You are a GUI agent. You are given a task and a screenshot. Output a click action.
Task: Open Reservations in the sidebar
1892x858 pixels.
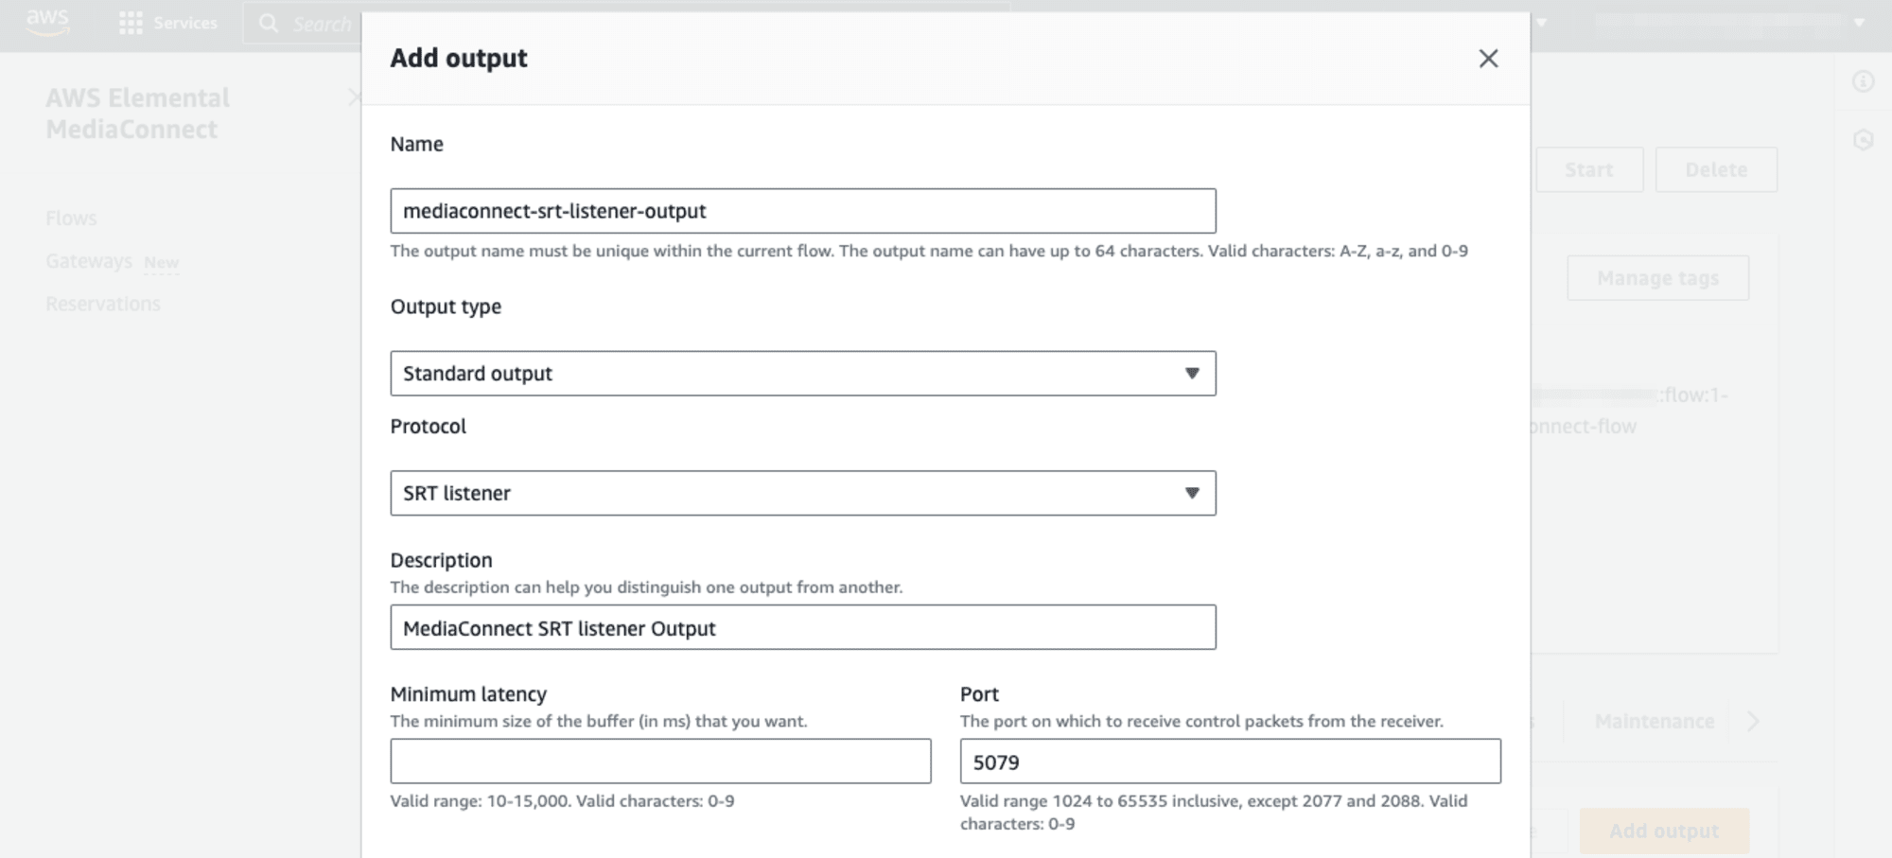[103, 304]
